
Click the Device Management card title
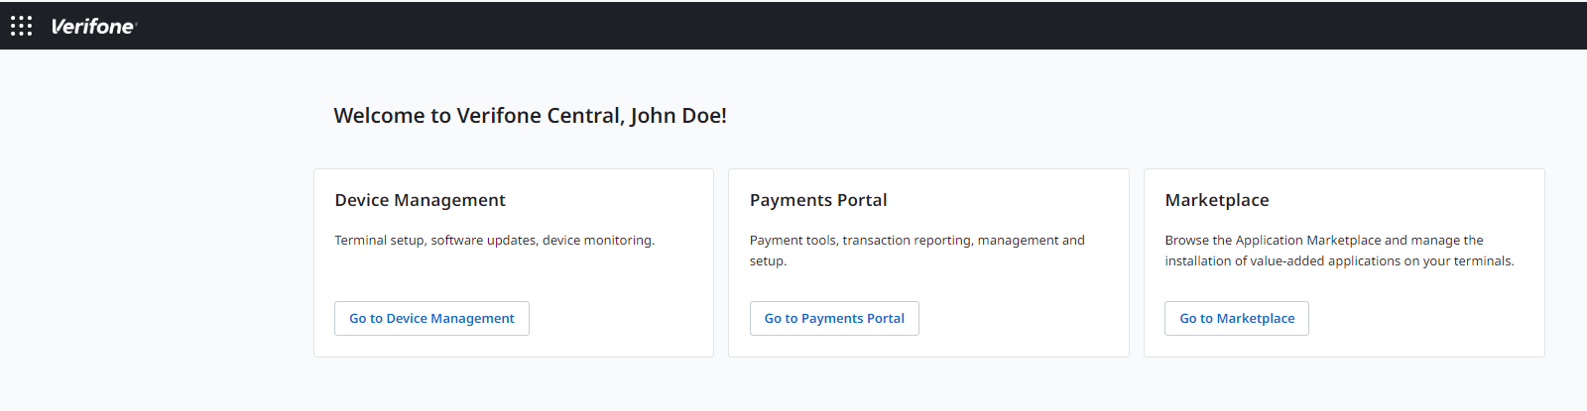(x=420, y=200)
